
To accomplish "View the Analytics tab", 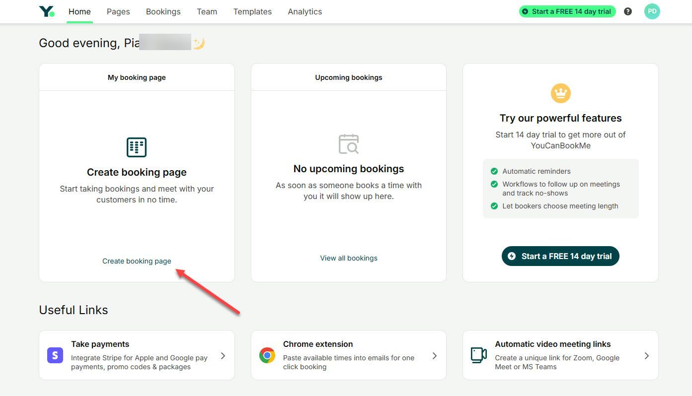I will click(x=305, y=11).
